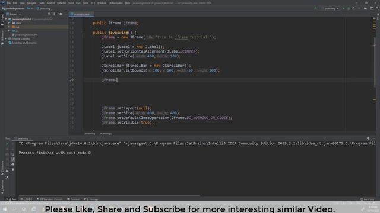Click the Windows Start button

tap(5, 209)
